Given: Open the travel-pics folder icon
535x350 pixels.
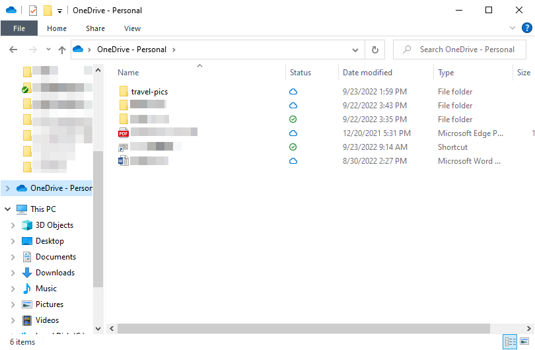Looking at the screenshot, I should (x=124, y=92).
